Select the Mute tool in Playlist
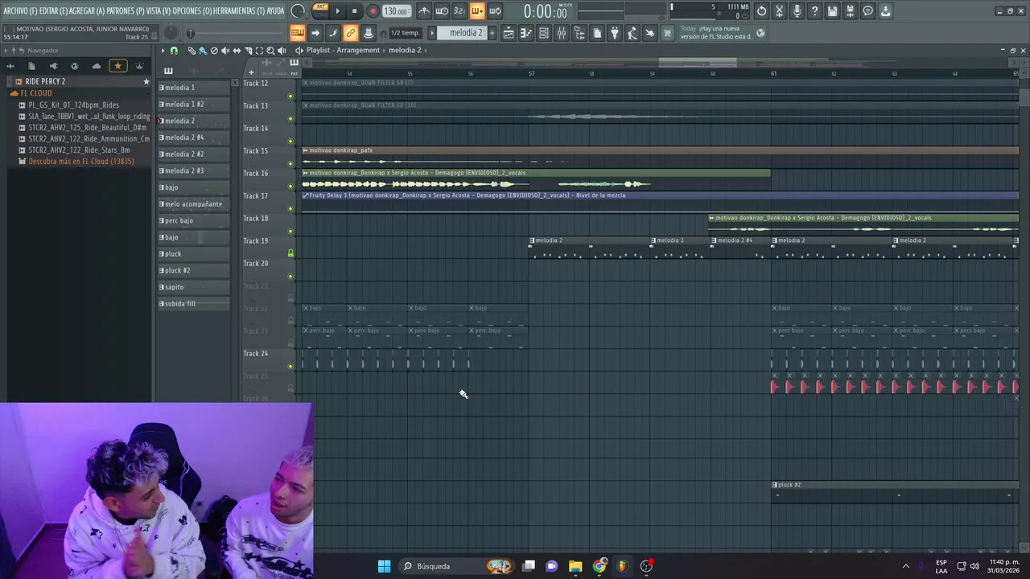The height and width of the screenshot is (579, 1030). point(225,51)
